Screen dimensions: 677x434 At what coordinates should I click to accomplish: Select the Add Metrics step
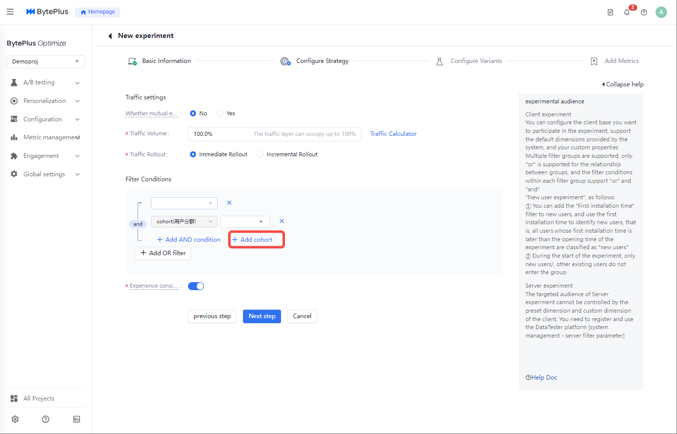(x=621, y=61)
